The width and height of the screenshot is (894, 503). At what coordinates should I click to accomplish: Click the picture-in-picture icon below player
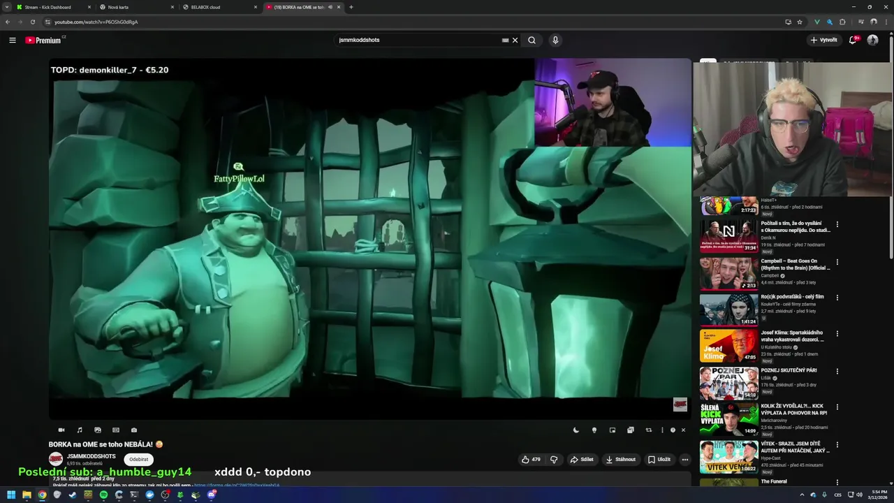tap(613, 430)
